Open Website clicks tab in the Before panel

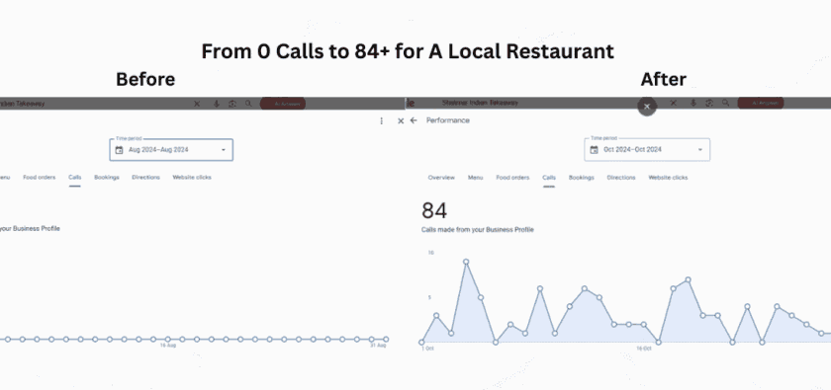pyautogui.click(x=192, y=178)
